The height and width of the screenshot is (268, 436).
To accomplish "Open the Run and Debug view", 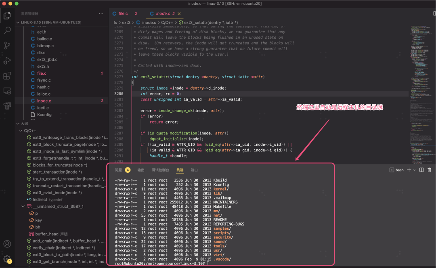I will point(7,61).
